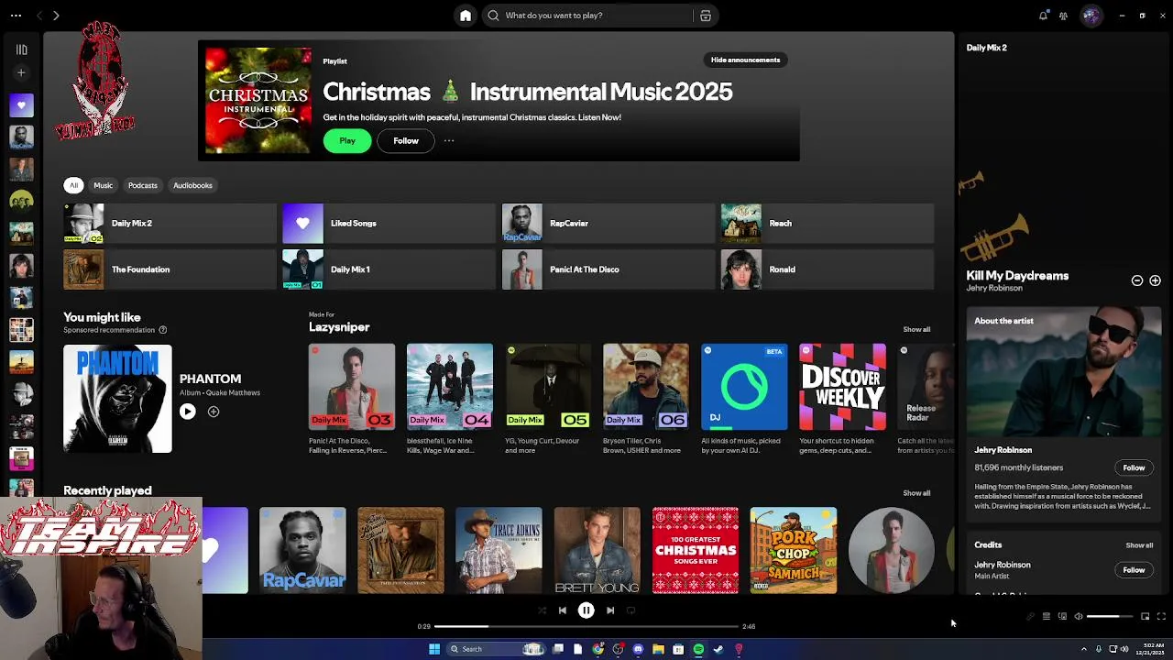Screen dimensions: 1173x660
Task: Open the Ronald shortcut tile
Action: (x=827, y=269)
